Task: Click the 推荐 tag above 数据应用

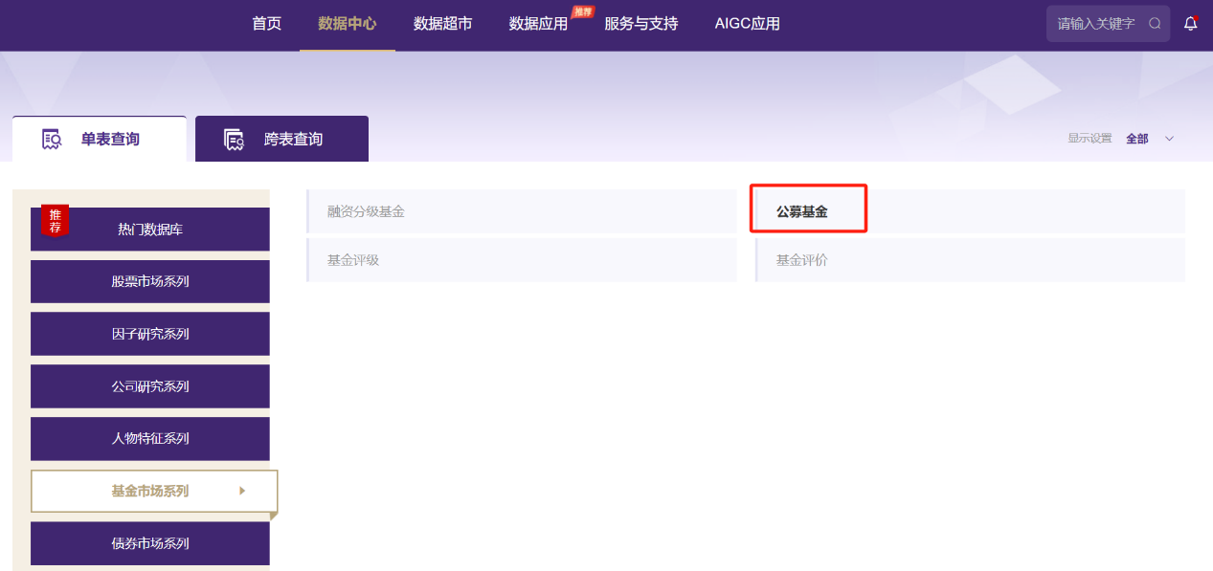Action: [583, 11]
